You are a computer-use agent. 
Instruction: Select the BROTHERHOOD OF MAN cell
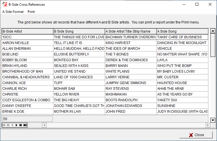click(27, 72)
